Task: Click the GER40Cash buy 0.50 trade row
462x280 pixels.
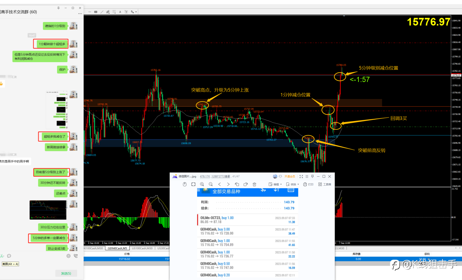Action: tap(248, 266)
